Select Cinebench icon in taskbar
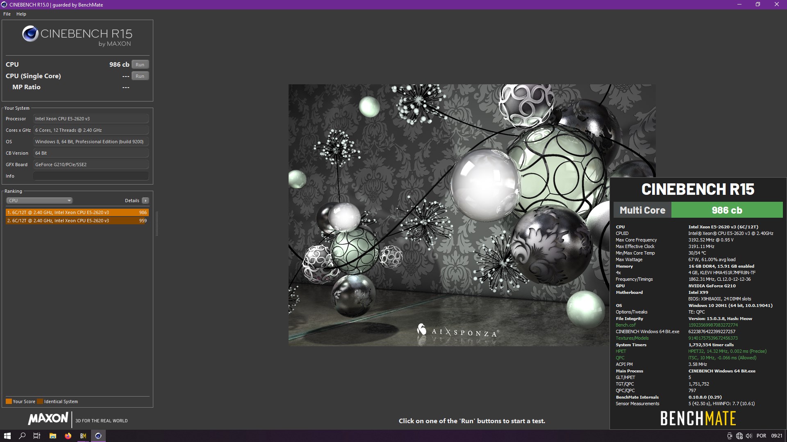This screenshot has height=442, width=787. [x=98, y=436]
